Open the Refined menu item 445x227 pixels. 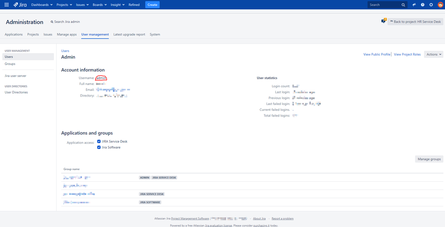(x=134, y=5)
